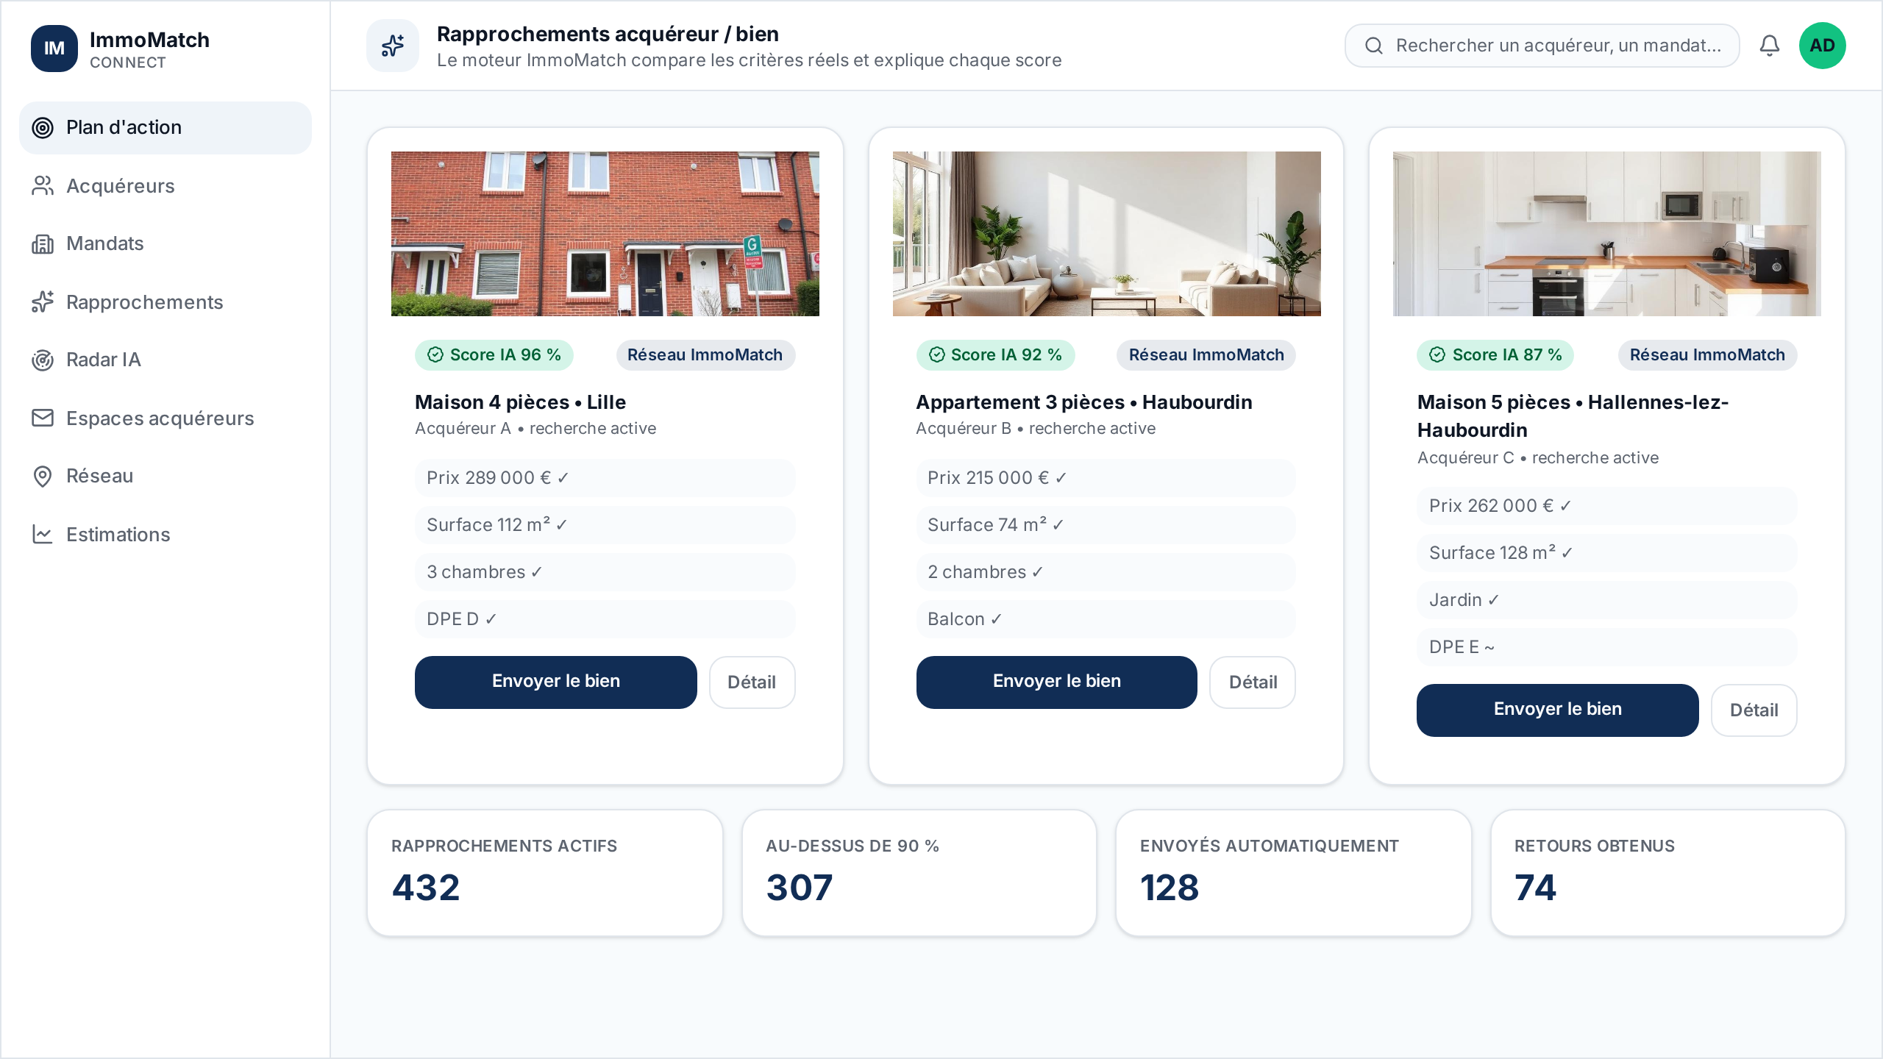Viewport: 1883px width, 1059px height.
Task: Click the Envoyés automatiquement 128 card
Action: pyautogui.click(x=1294, y=873)
